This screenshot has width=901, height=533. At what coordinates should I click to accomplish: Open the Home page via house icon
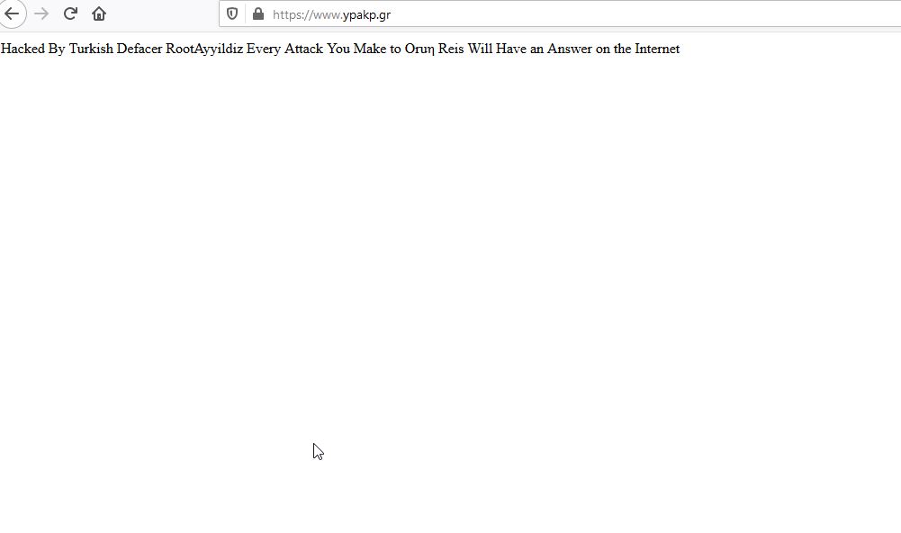[99, 14]
